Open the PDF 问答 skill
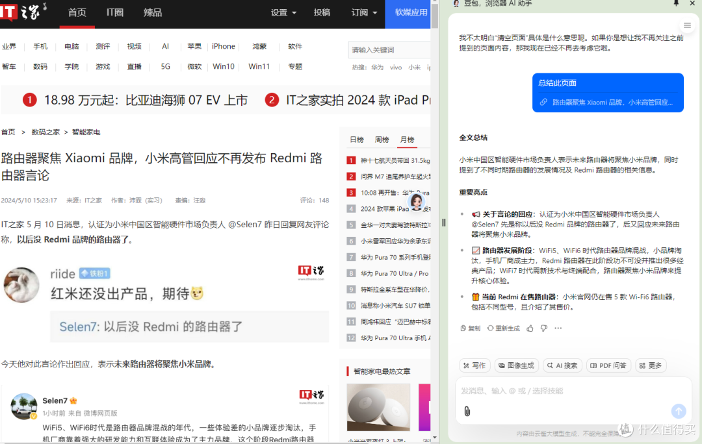Viewport: 702px width, 444px height. 608,365
